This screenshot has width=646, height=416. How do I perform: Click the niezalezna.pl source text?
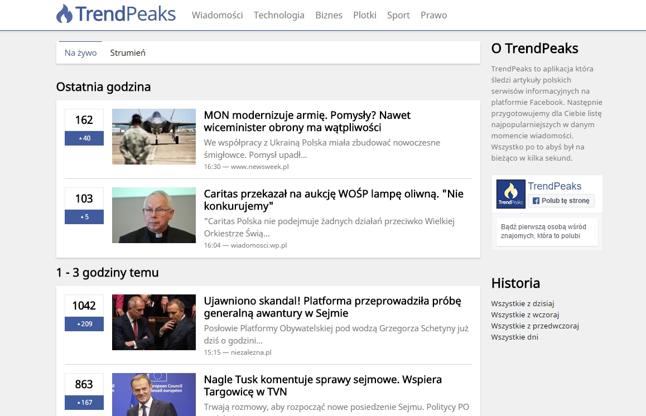point(251,352)
